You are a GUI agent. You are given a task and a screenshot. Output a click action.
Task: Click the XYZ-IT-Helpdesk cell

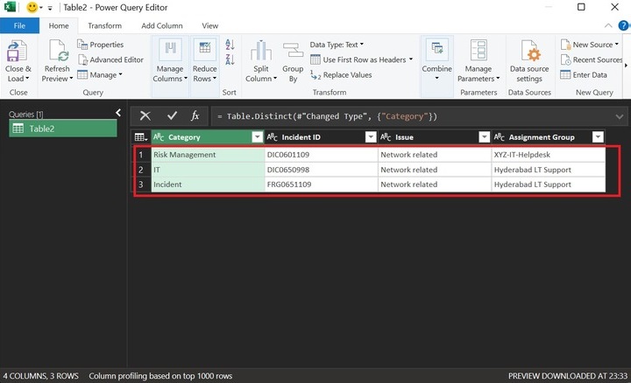click(x=548, y=155)
